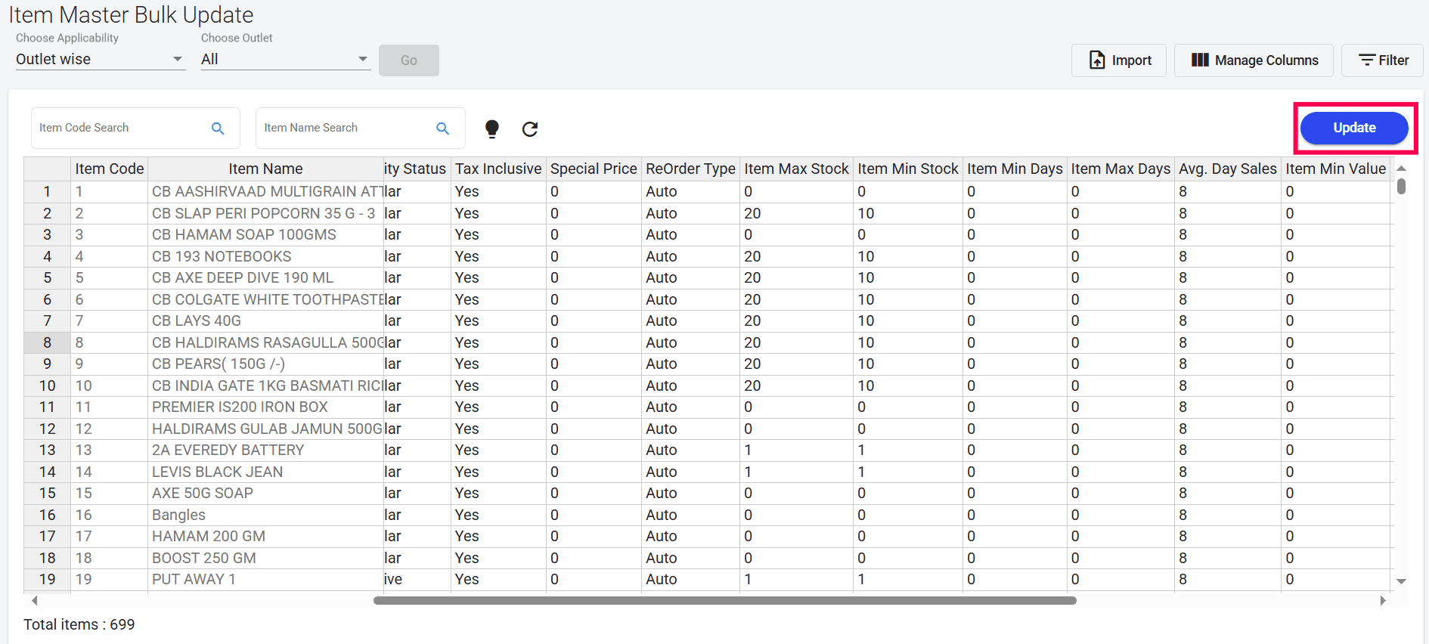Select the Item Code column header

coord(110,169)
